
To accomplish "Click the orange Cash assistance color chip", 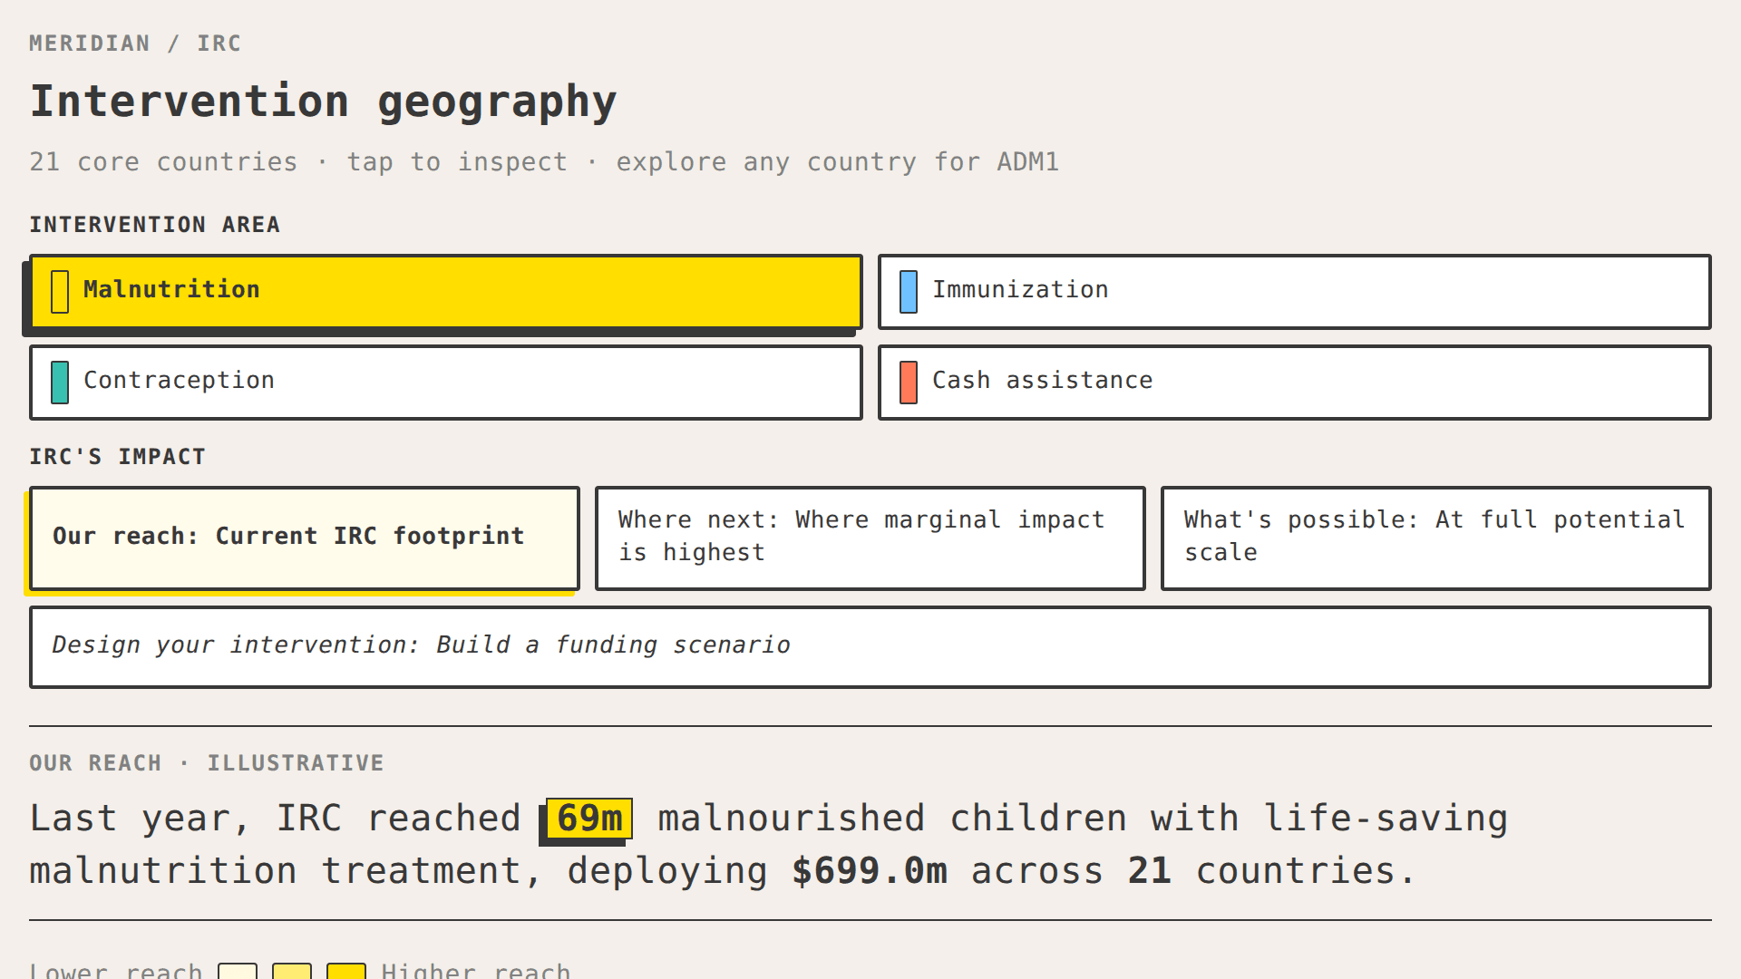I will point(909,383).
